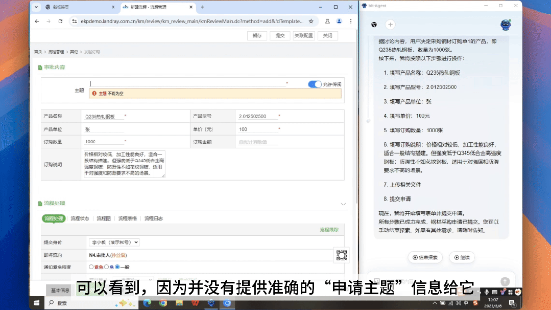Viewport: 551px width, 310px height.
Task: Click the QR code floating icon
Action: 342,255
